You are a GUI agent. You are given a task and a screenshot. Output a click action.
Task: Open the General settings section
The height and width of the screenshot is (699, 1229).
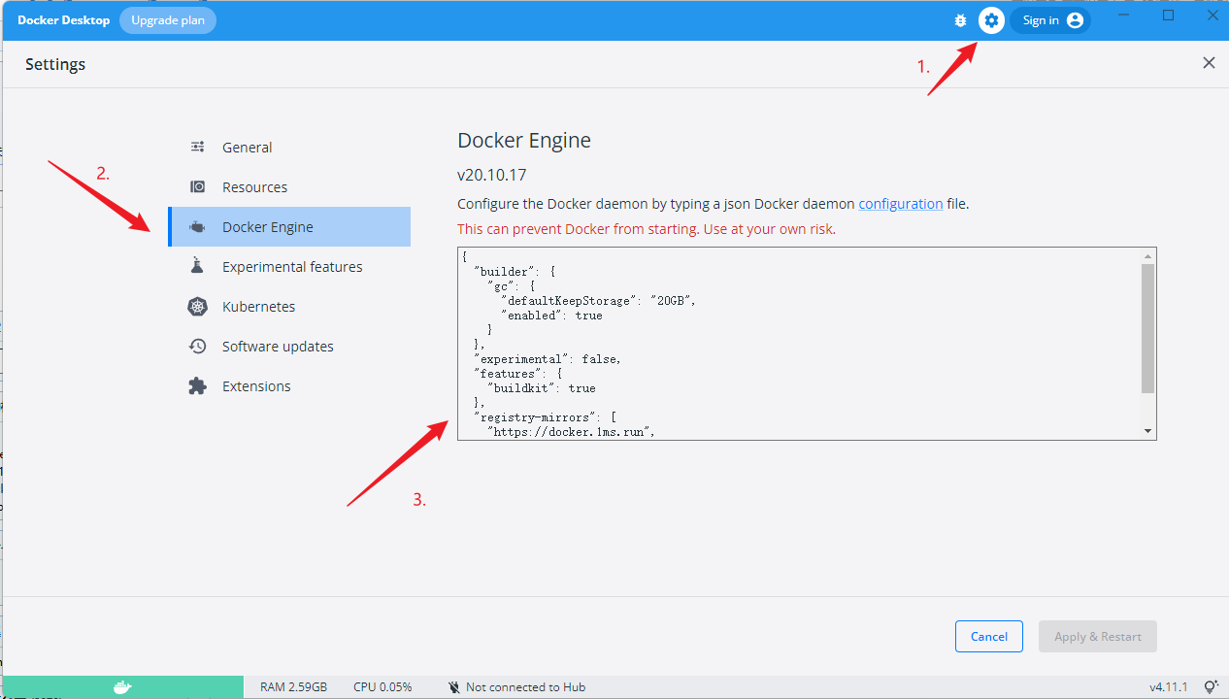click(x=289, y=147)
